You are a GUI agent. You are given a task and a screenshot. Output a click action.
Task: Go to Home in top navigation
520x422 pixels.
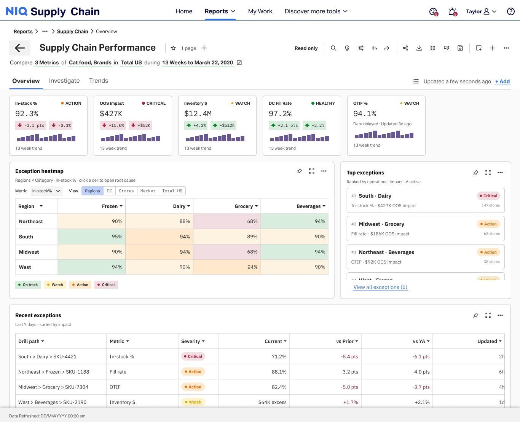184,11
